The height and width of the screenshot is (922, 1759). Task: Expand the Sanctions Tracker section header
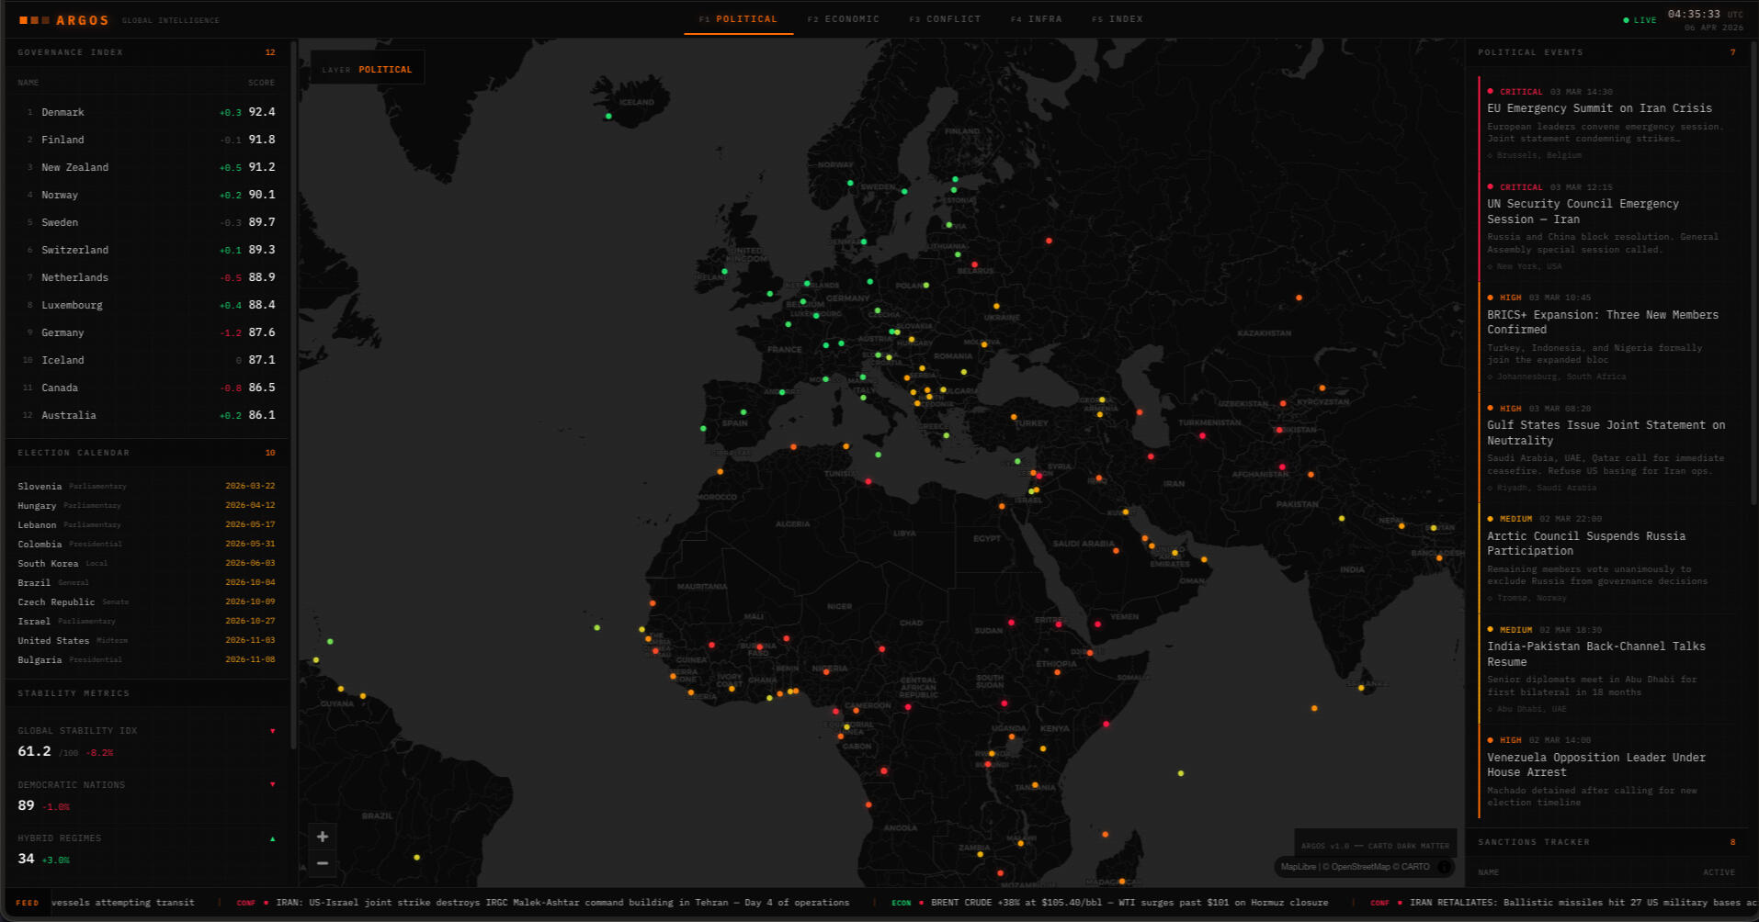click(1533, 842)
